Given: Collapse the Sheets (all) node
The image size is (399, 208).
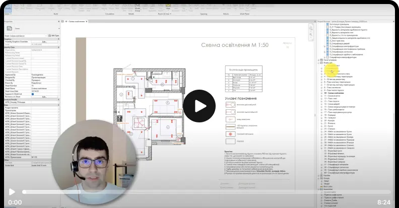Looking at the screenshot, I should 318,63.
